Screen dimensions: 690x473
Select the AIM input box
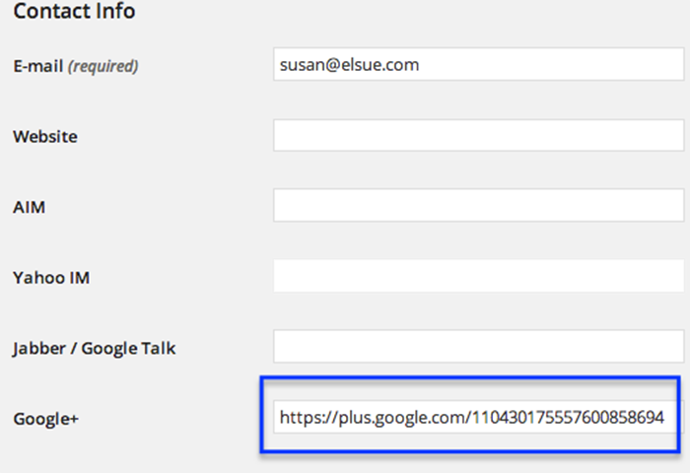tap(479, 206)
